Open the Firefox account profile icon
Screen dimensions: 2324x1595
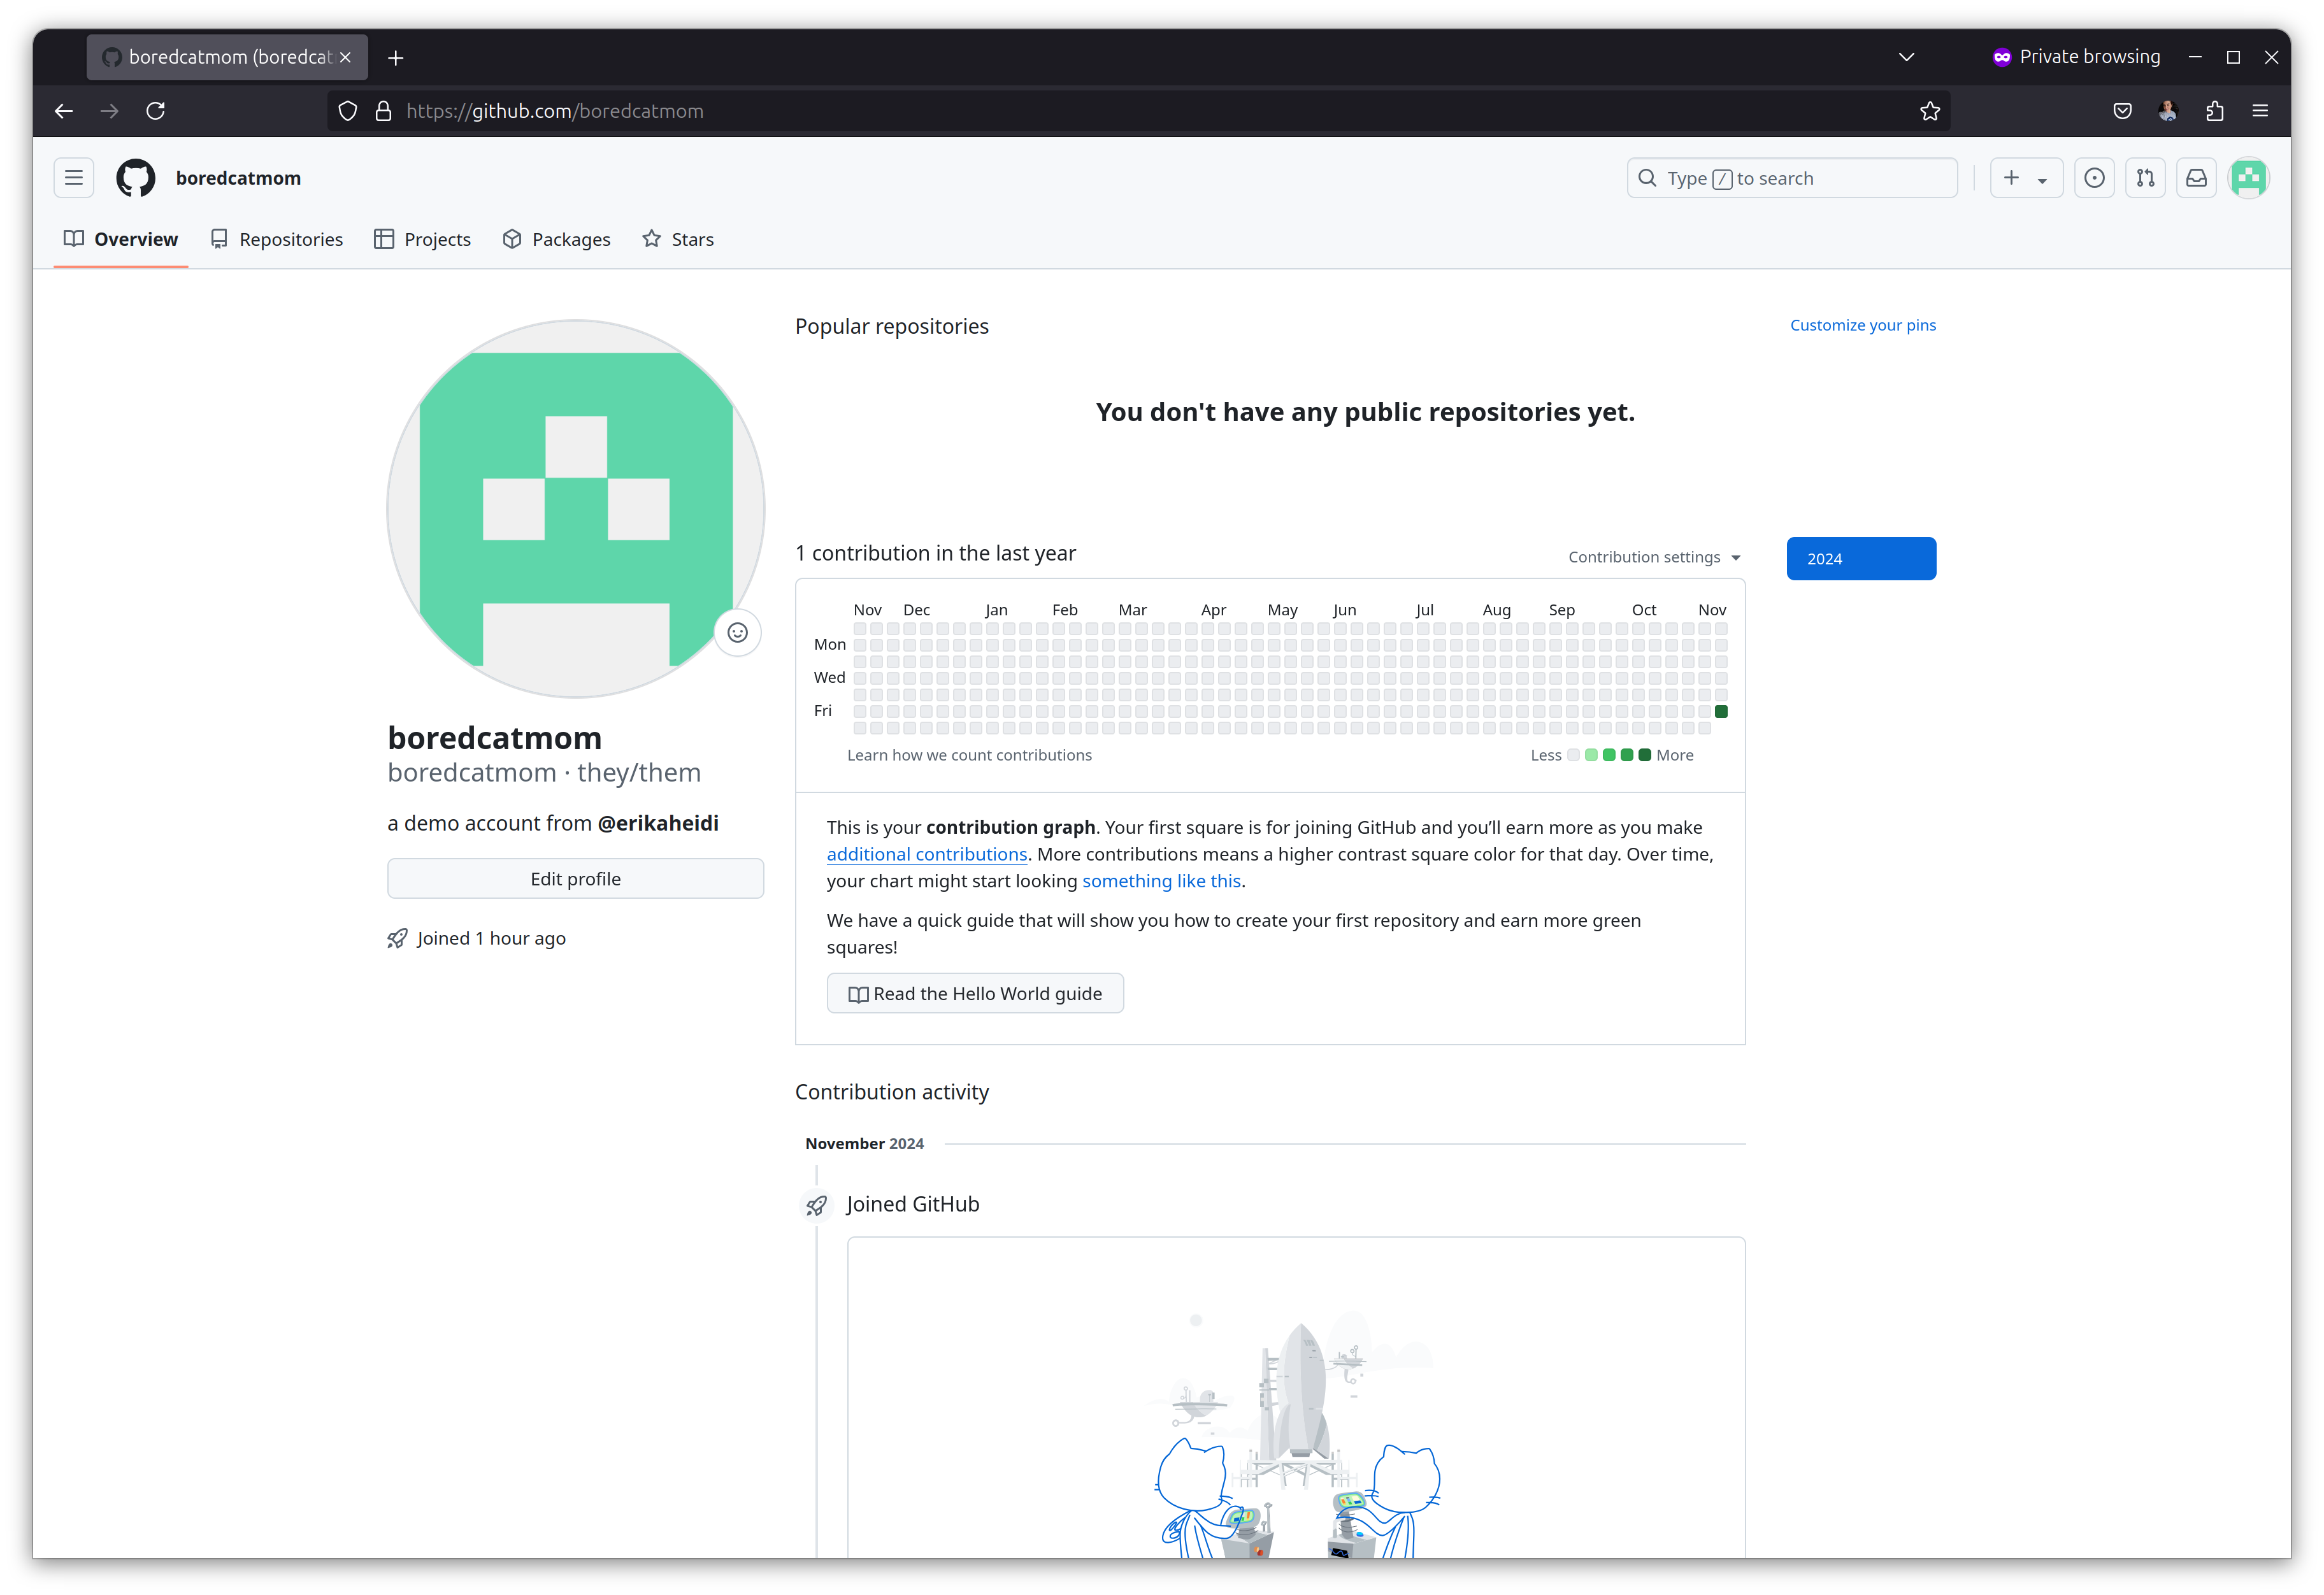(2168, 111)
